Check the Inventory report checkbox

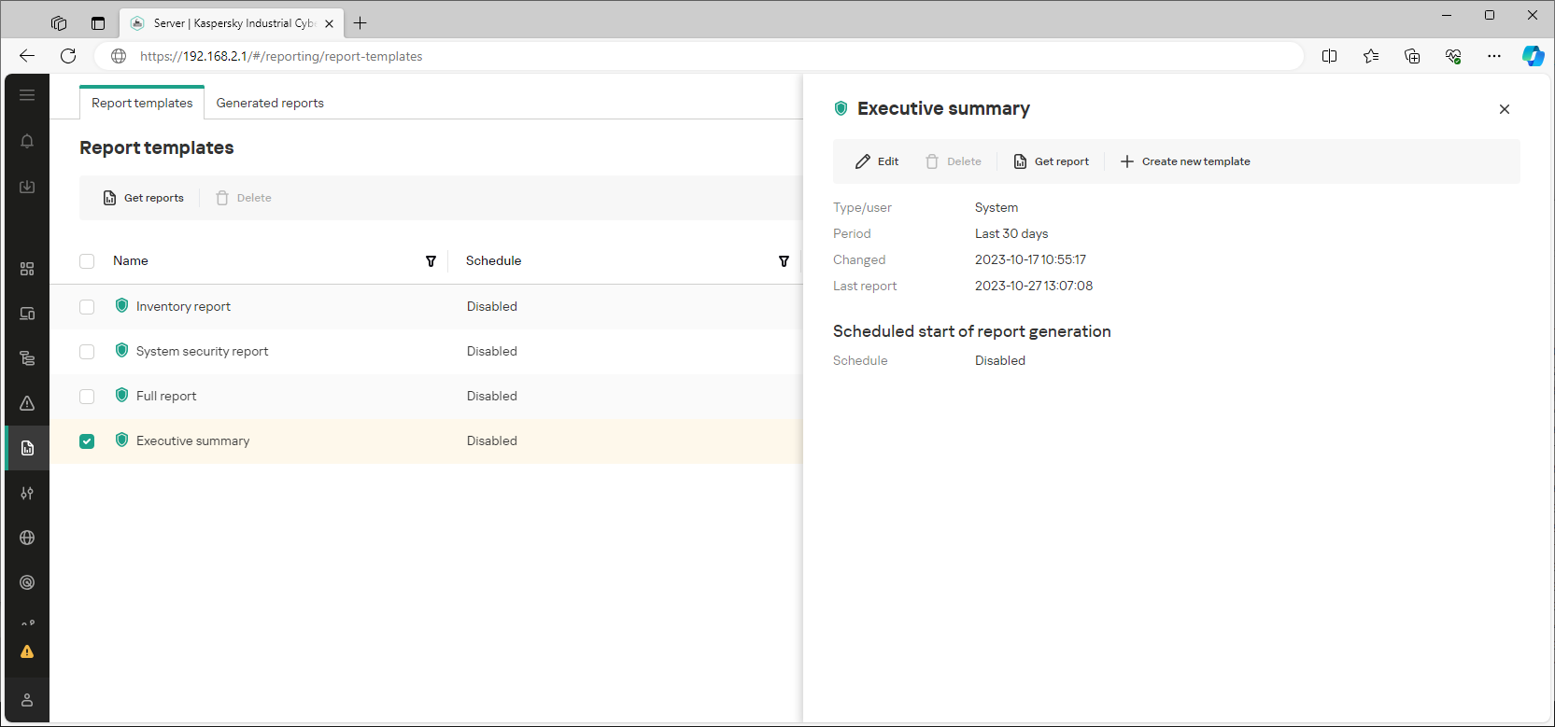pos(87,307)
